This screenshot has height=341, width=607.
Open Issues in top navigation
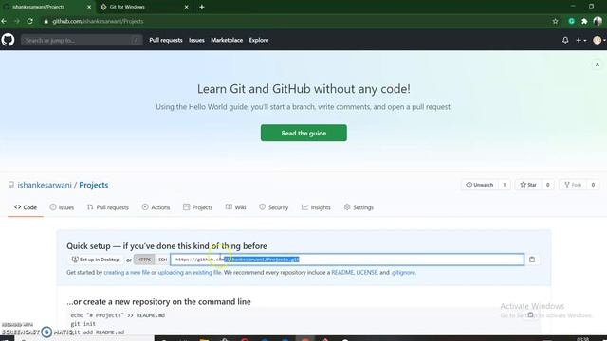[196, 40]
